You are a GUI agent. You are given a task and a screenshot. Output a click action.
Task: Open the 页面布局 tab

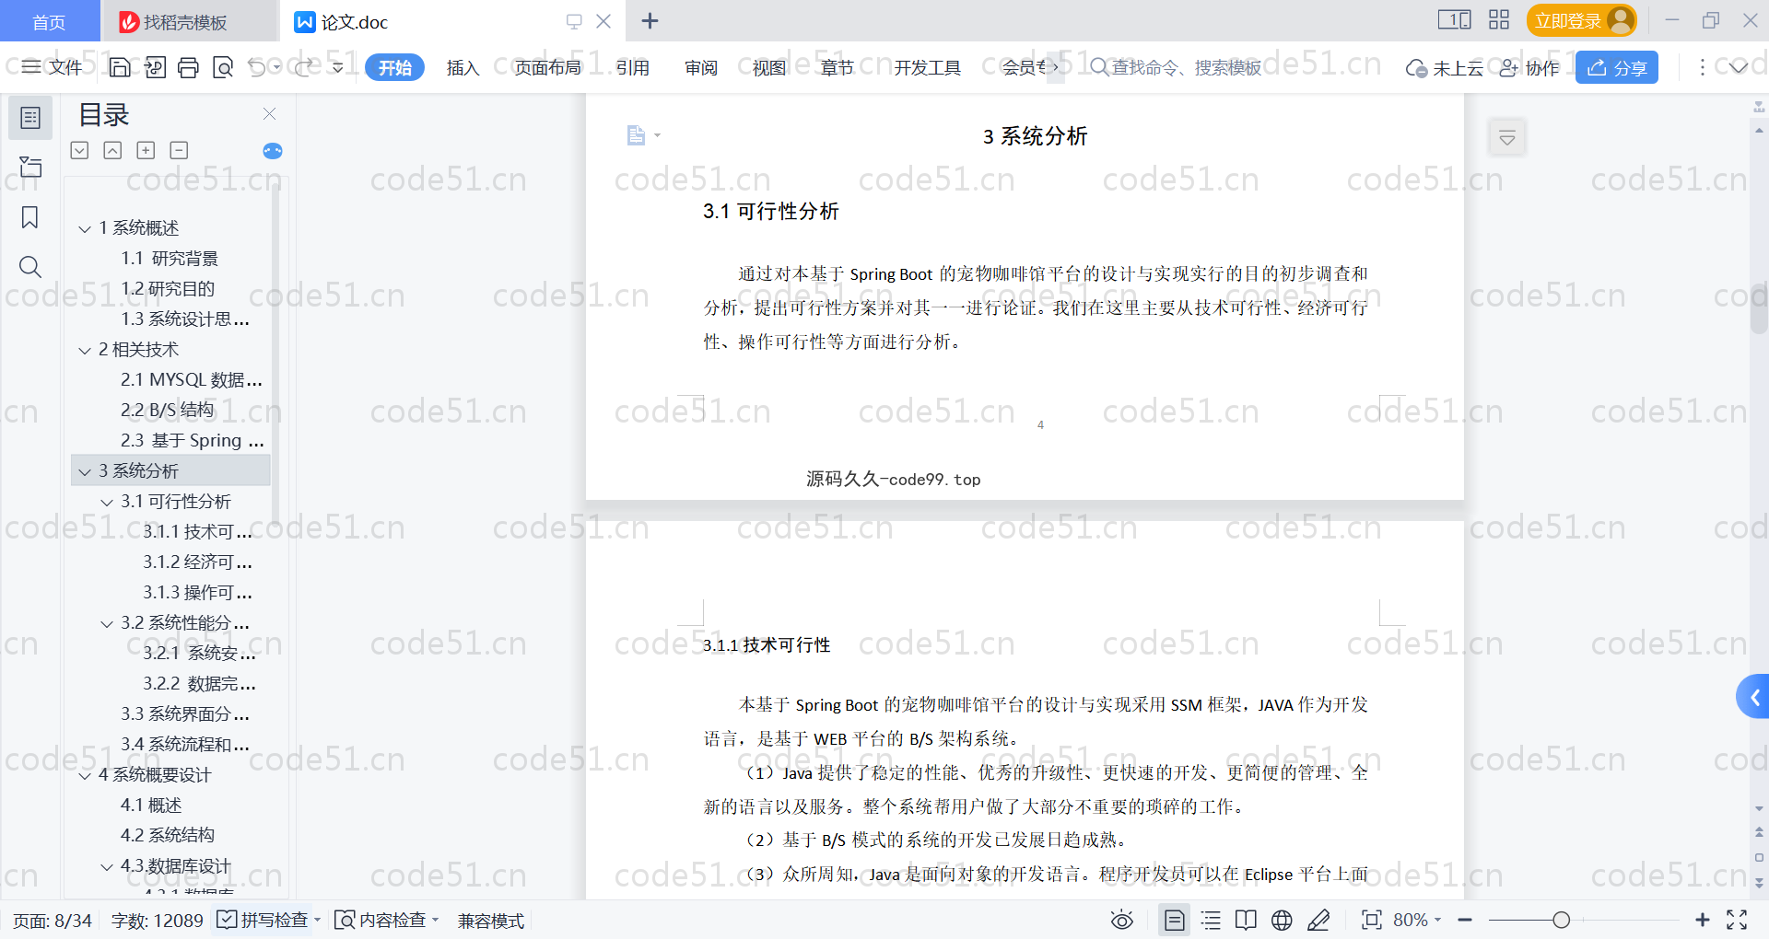click(547, 67)
